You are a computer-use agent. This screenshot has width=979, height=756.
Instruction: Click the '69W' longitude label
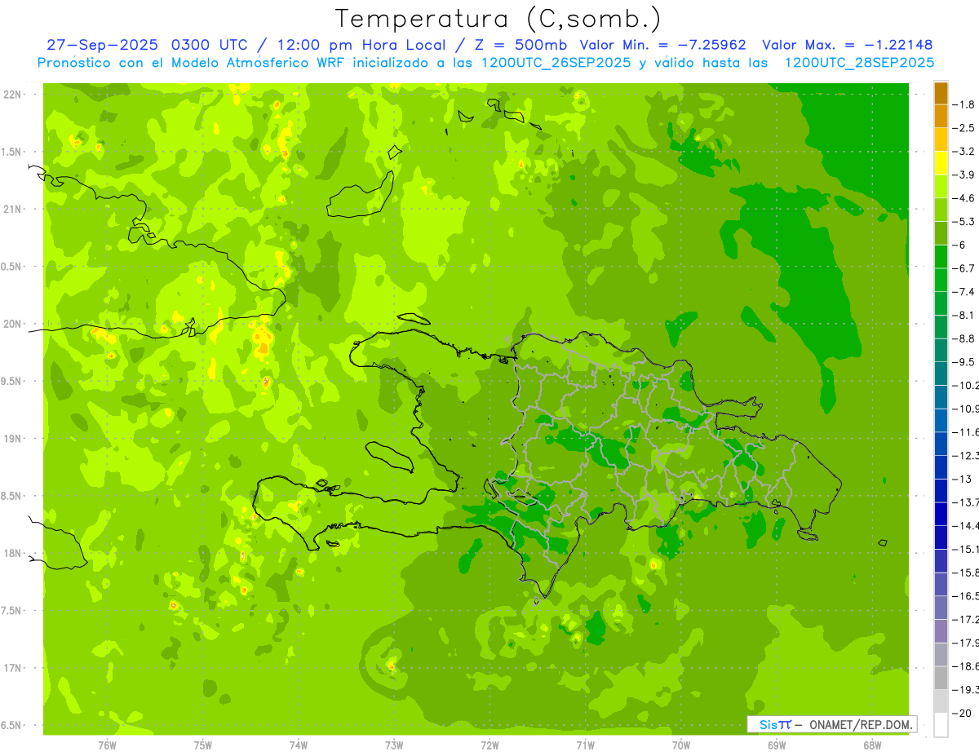coord(777,745)
